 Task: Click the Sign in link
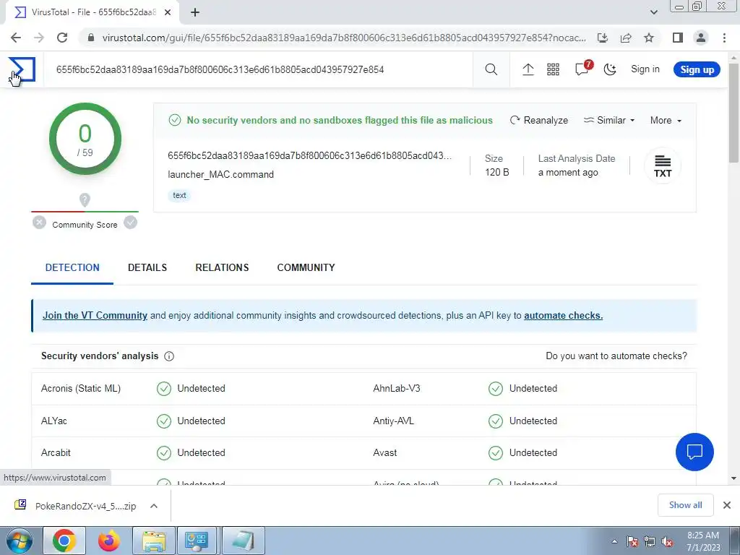(x=645, y=69)
